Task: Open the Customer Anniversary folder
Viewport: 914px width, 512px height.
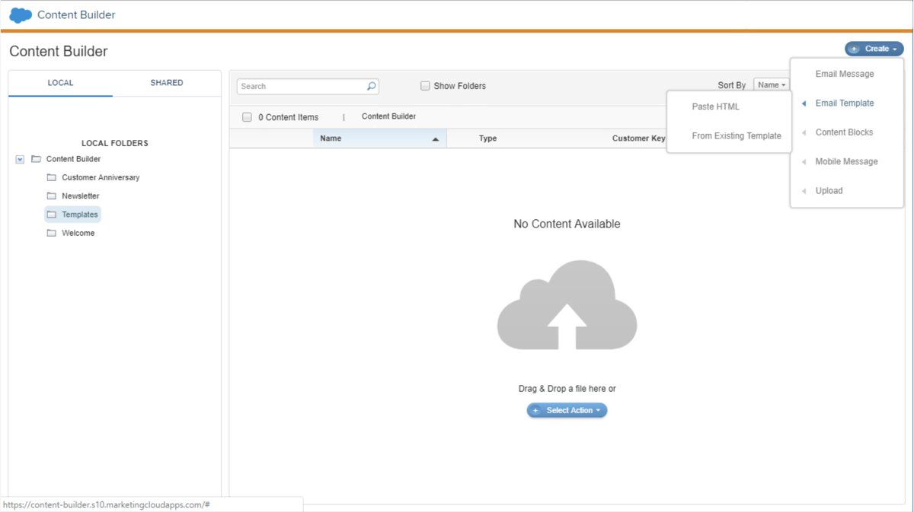Action: pos(101,177)
